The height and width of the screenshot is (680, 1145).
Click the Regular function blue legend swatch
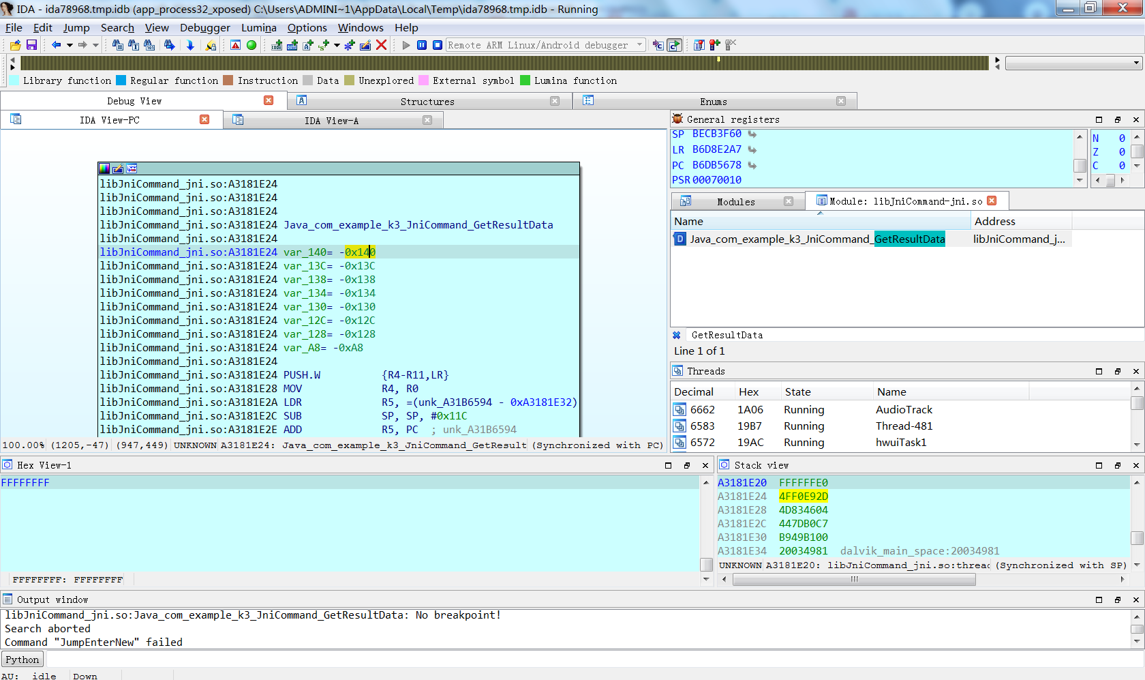[121, 80]
